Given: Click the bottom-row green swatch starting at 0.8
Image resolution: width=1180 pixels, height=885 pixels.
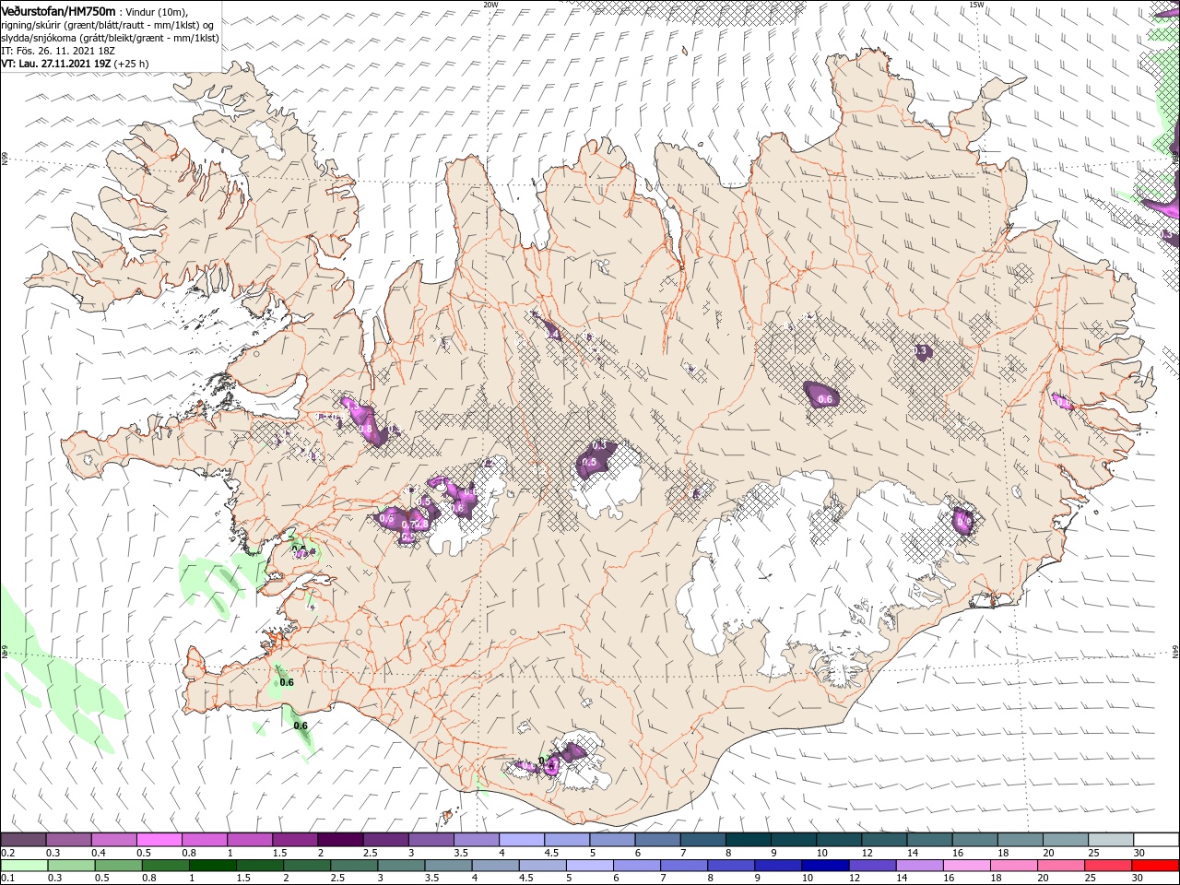Looking at the screenshot, I should [x=165, y=866].
